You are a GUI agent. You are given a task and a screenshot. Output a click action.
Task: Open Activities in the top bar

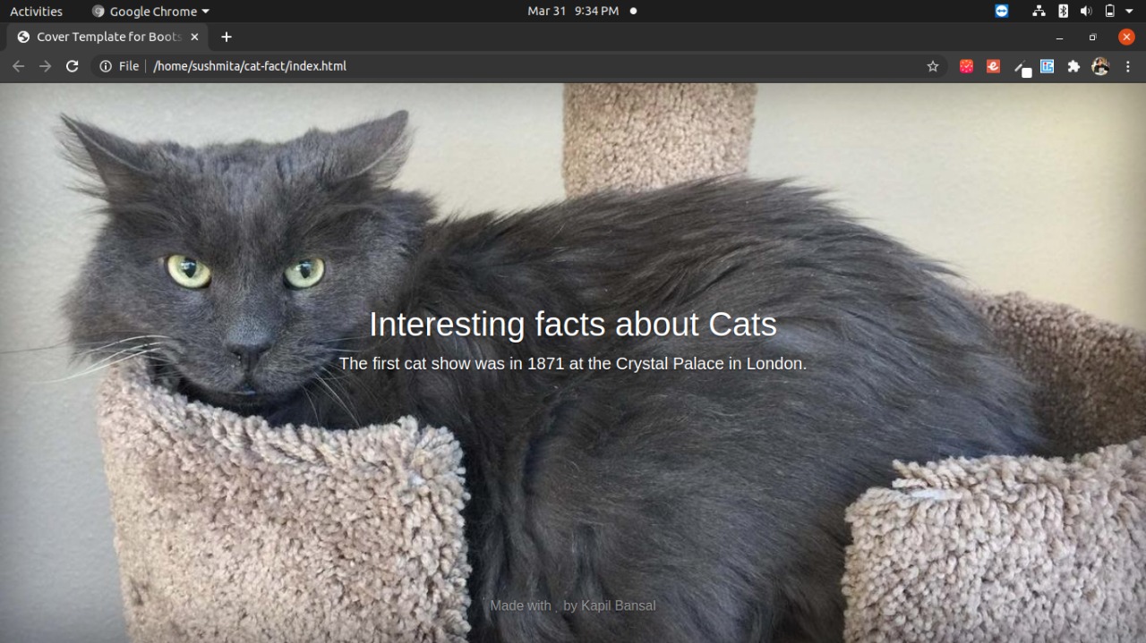(36, 11)
